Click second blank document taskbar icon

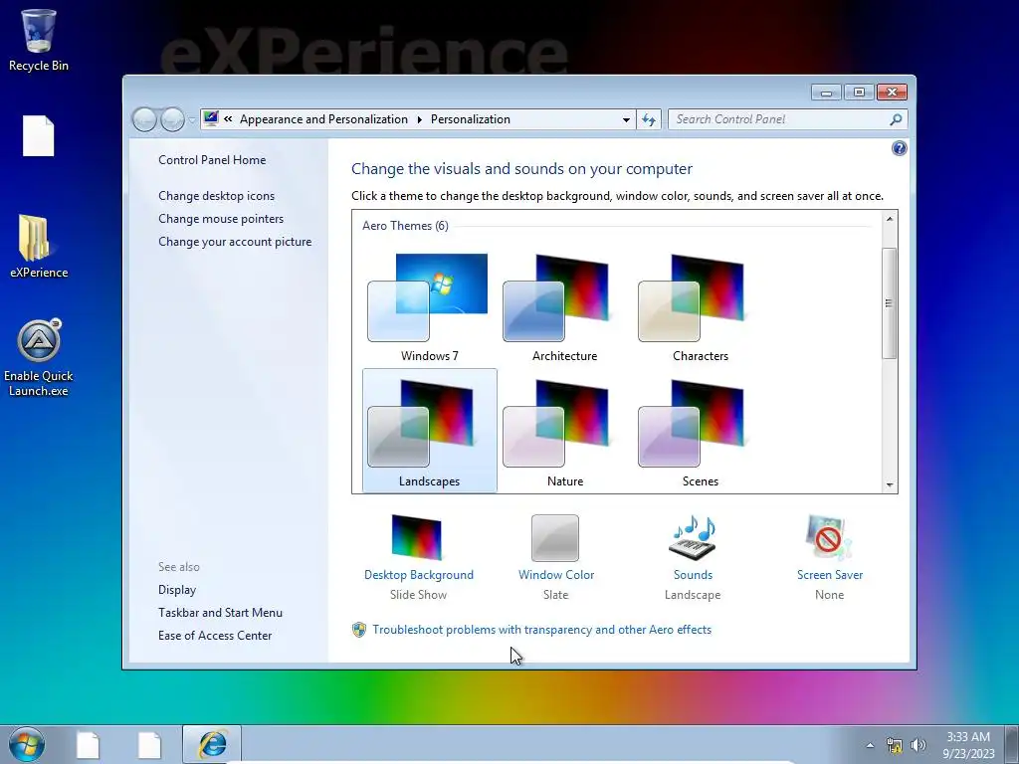149,745
